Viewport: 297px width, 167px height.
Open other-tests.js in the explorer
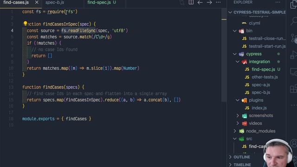pos(265,77)
